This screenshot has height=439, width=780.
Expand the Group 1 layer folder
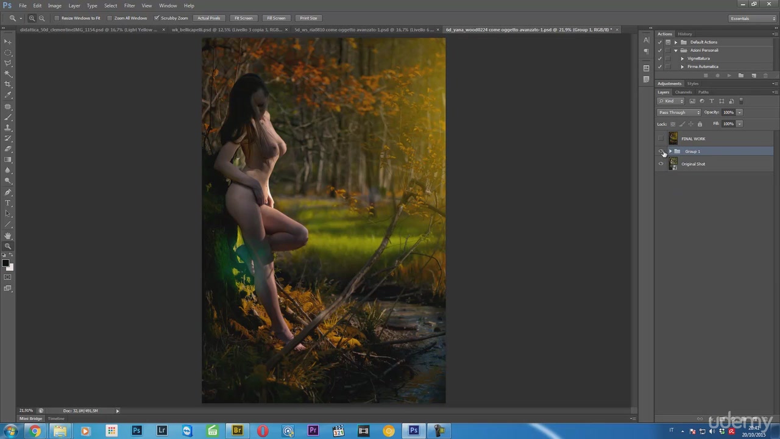click(x=670, y=151)
